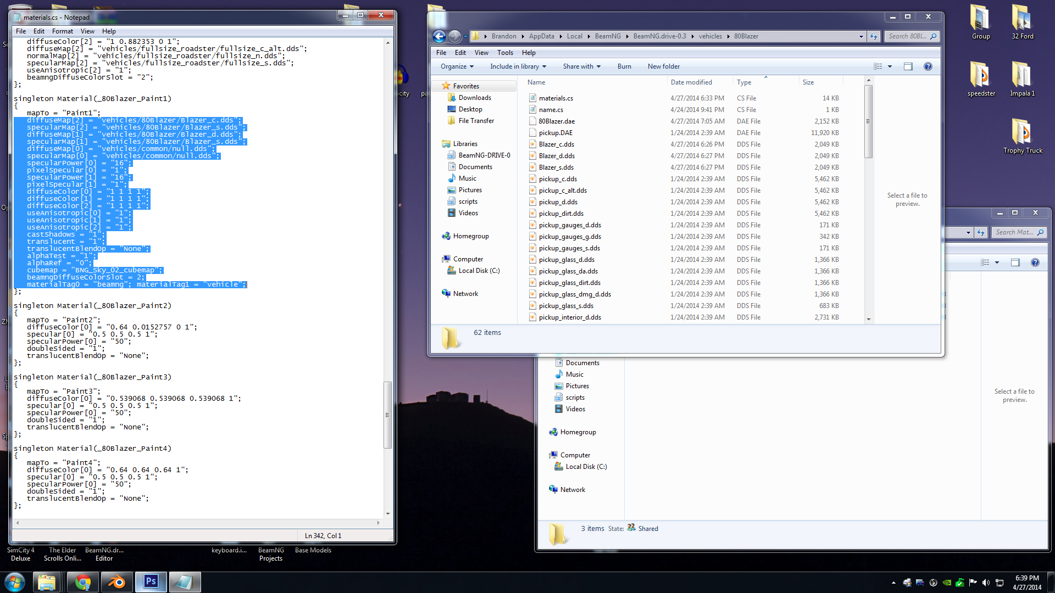Sort files by Date modified column

click(700, 82)
